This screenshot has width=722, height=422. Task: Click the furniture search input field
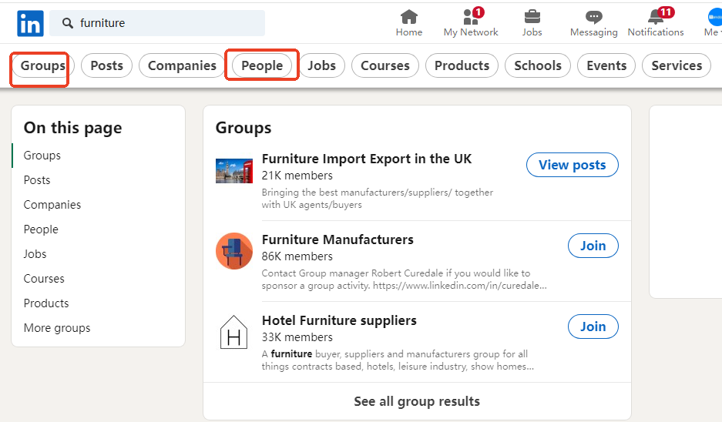point(157,23)
